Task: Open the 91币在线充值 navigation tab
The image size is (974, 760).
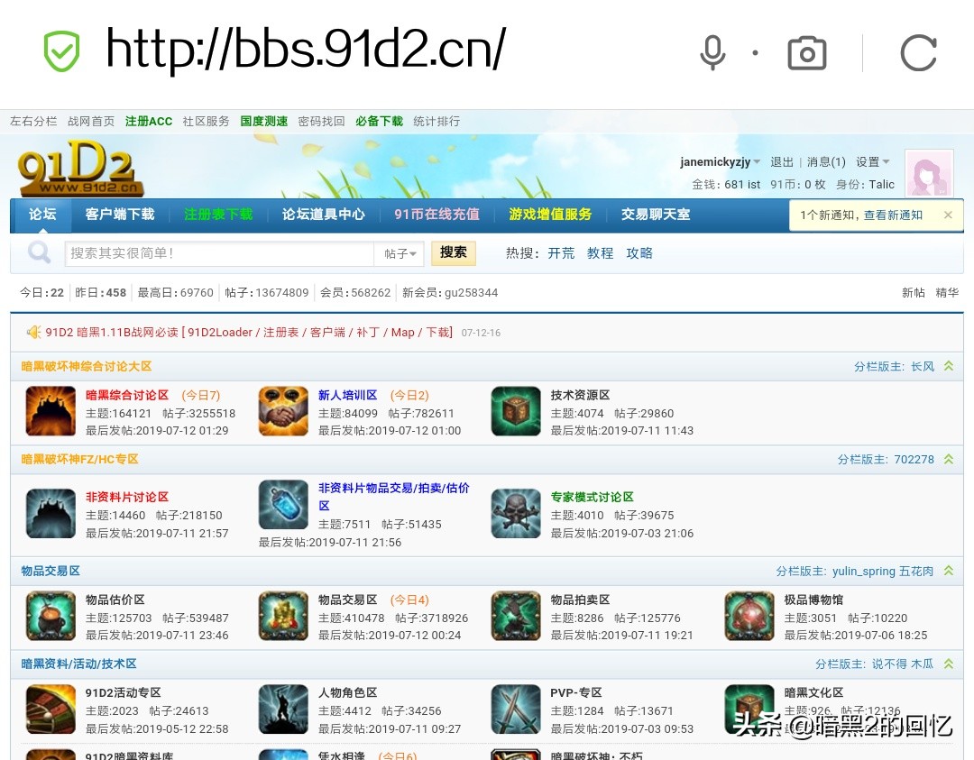Action: [436, 215]
